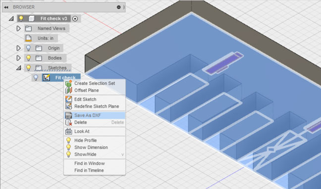The height and width of the screenshot is (189, 321).
Task: Choose Delete from context menu
Action: coord(95,122)
